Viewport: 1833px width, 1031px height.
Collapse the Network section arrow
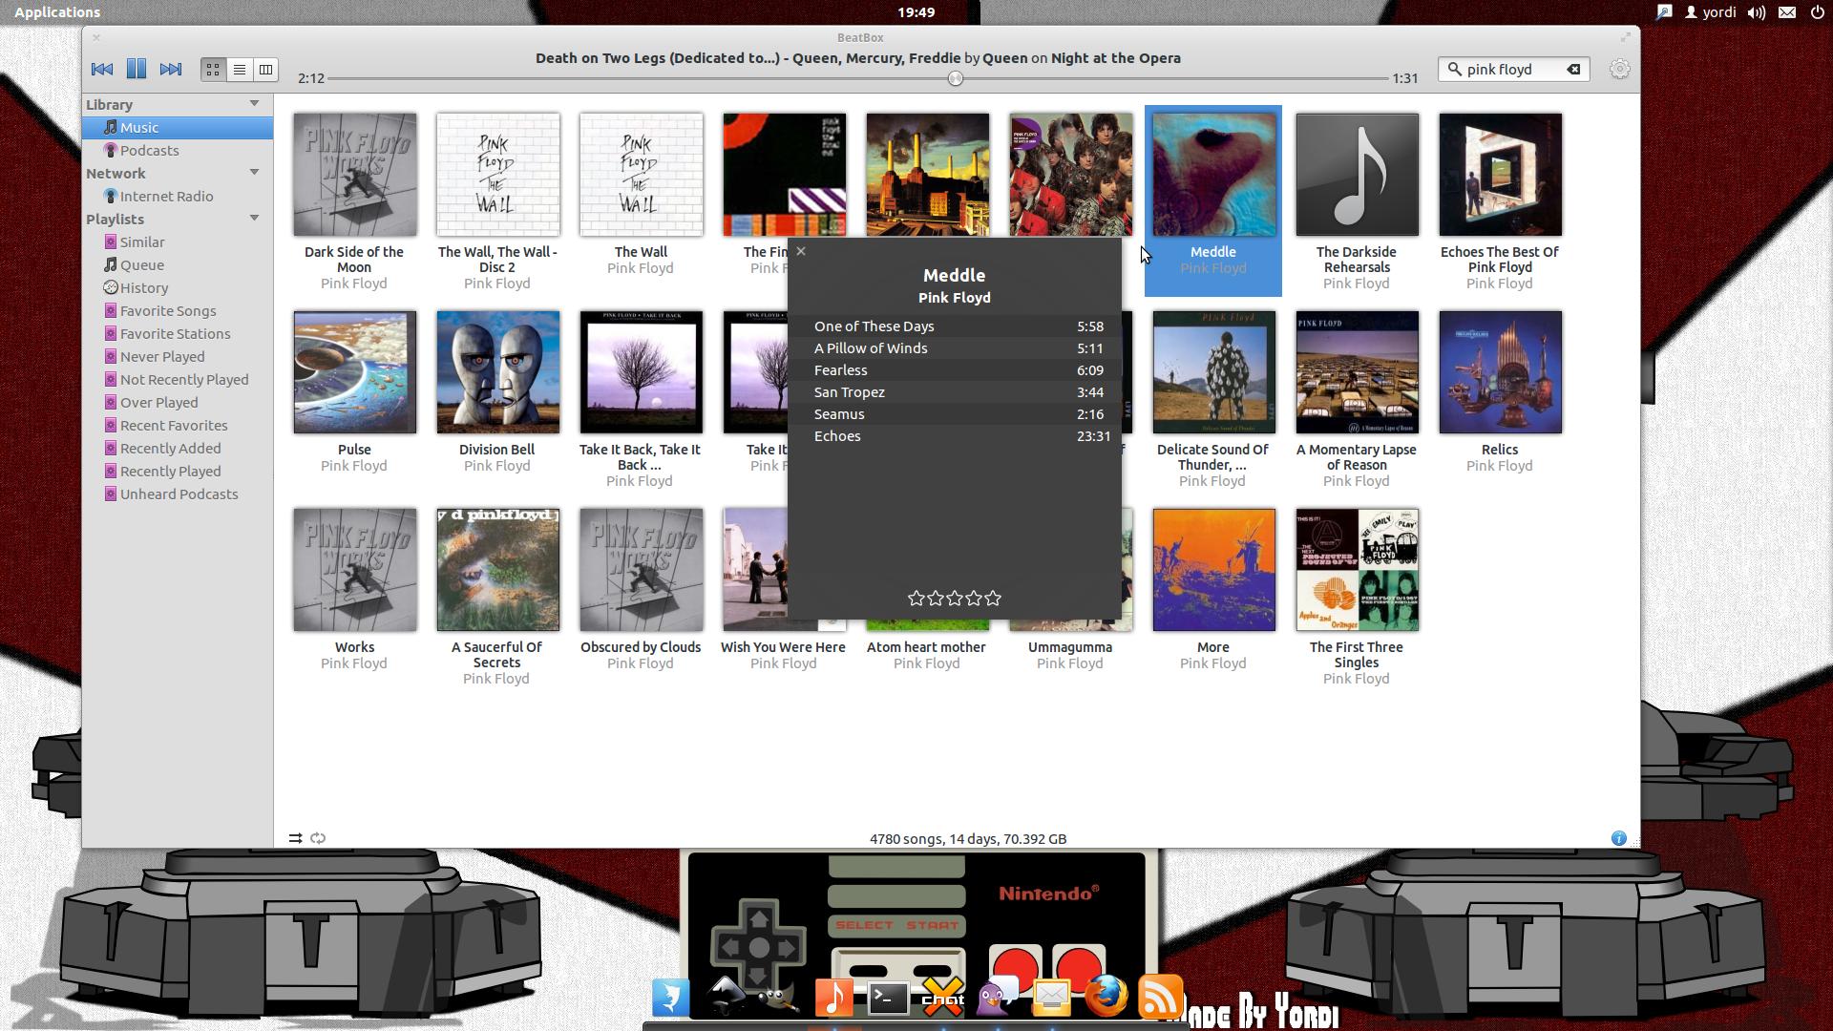[254, 172]
